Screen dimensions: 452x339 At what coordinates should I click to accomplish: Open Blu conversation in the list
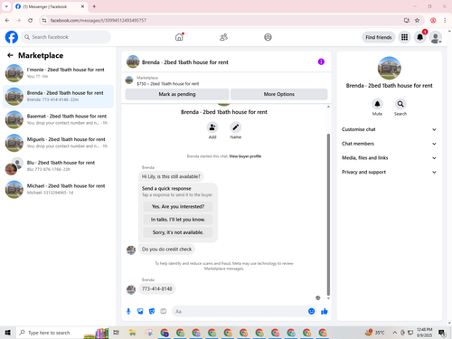(x=58, y=165)
